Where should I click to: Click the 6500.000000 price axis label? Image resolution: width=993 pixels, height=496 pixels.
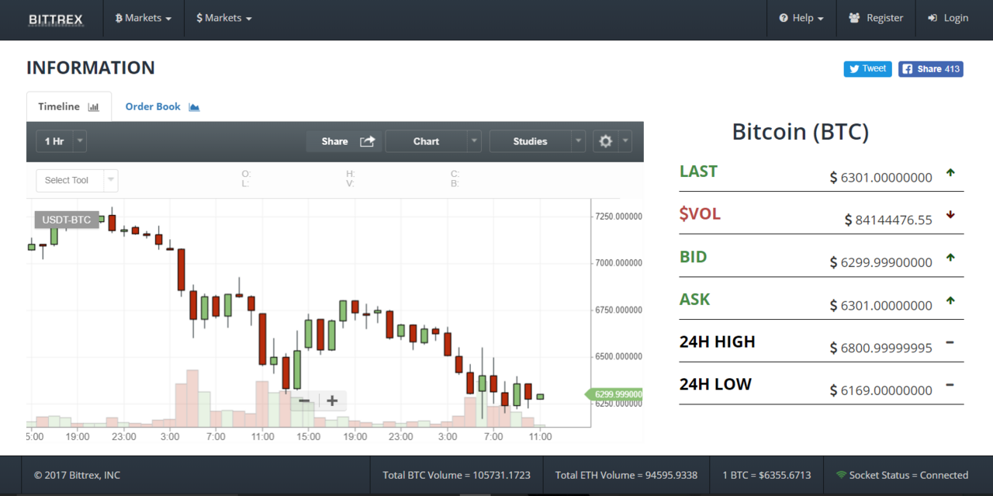tap(618, 357)
